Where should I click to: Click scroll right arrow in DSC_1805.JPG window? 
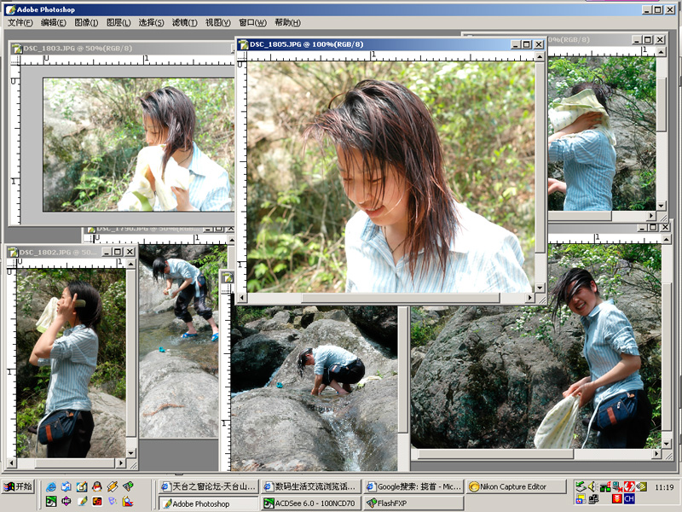(529, 298)
